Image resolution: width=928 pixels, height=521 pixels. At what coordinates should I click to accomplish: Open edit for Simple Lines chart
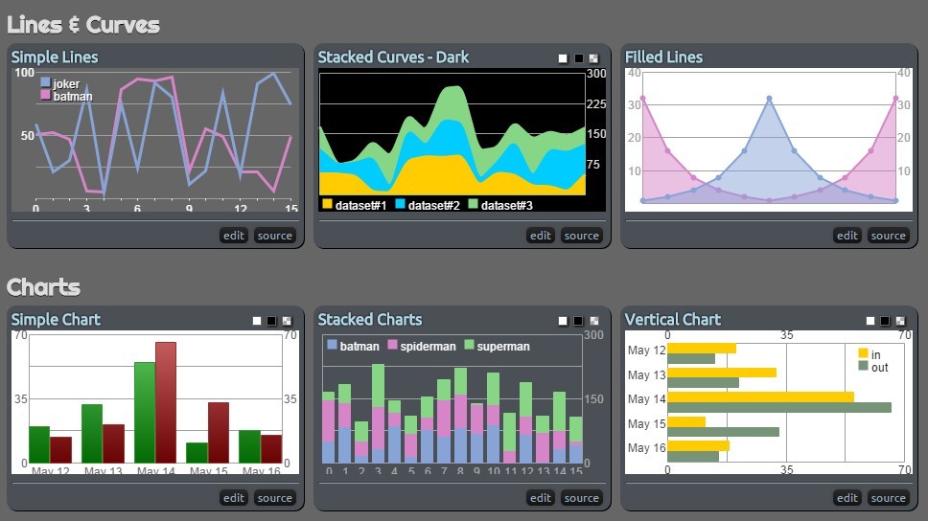(234, 236)
